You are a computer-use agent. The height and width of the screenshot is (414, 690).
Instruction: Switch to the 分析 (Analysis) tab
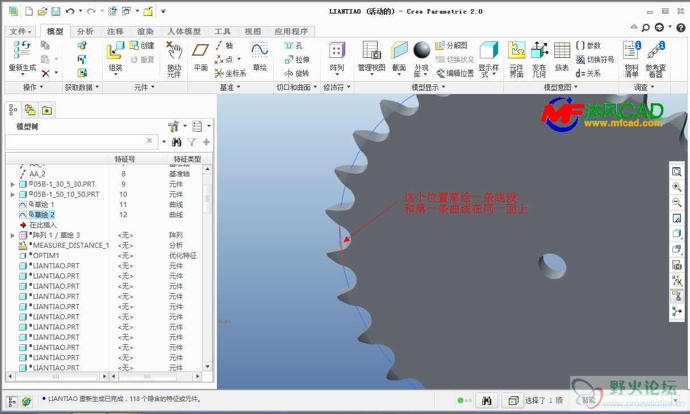point(85,32)
